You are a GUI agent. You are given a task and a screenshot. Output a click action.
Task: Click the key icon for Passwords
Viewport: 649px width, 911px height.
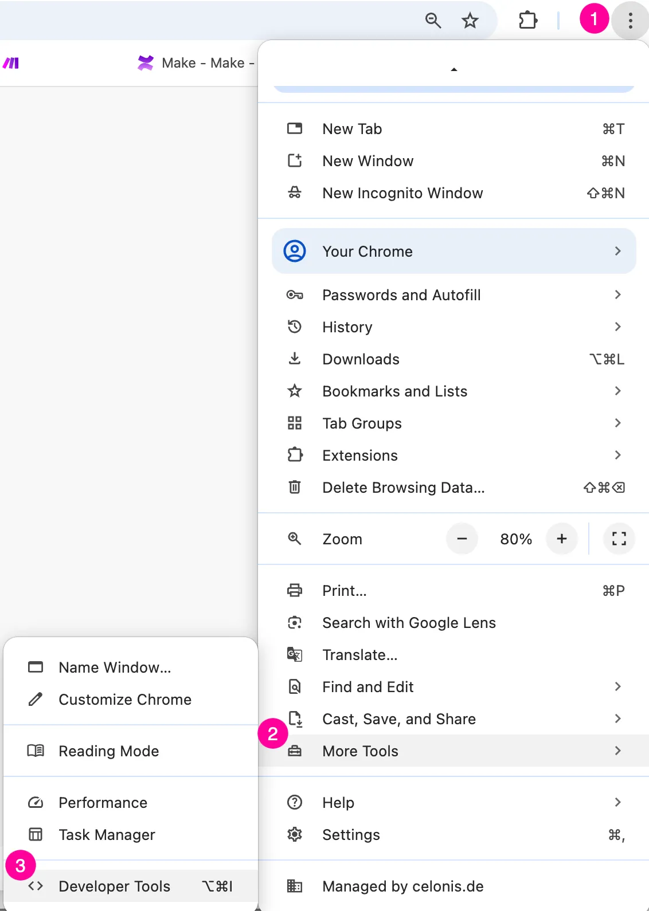[295, 295]
